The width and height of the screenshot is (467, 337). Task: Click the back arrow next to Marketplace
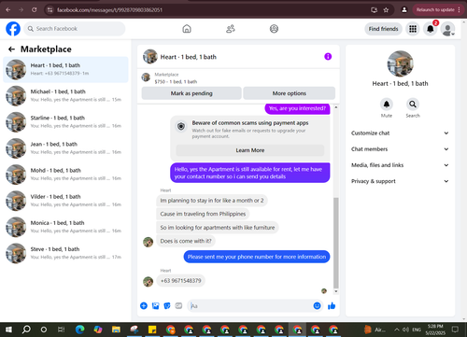tap(11, 49)
